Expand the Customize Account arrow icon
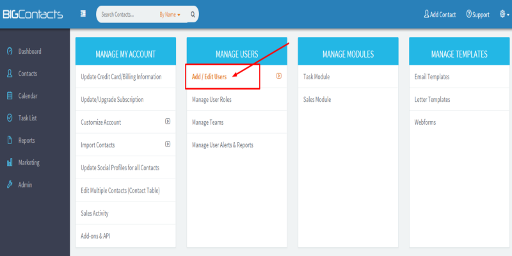 click(168, 122)
